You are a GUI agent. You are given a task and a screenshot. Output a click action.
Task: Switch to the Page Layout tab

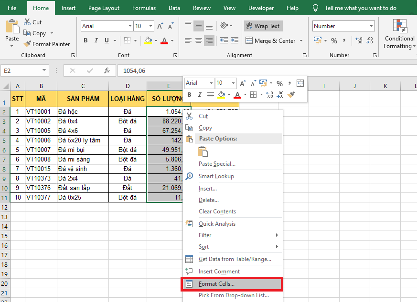104,8
